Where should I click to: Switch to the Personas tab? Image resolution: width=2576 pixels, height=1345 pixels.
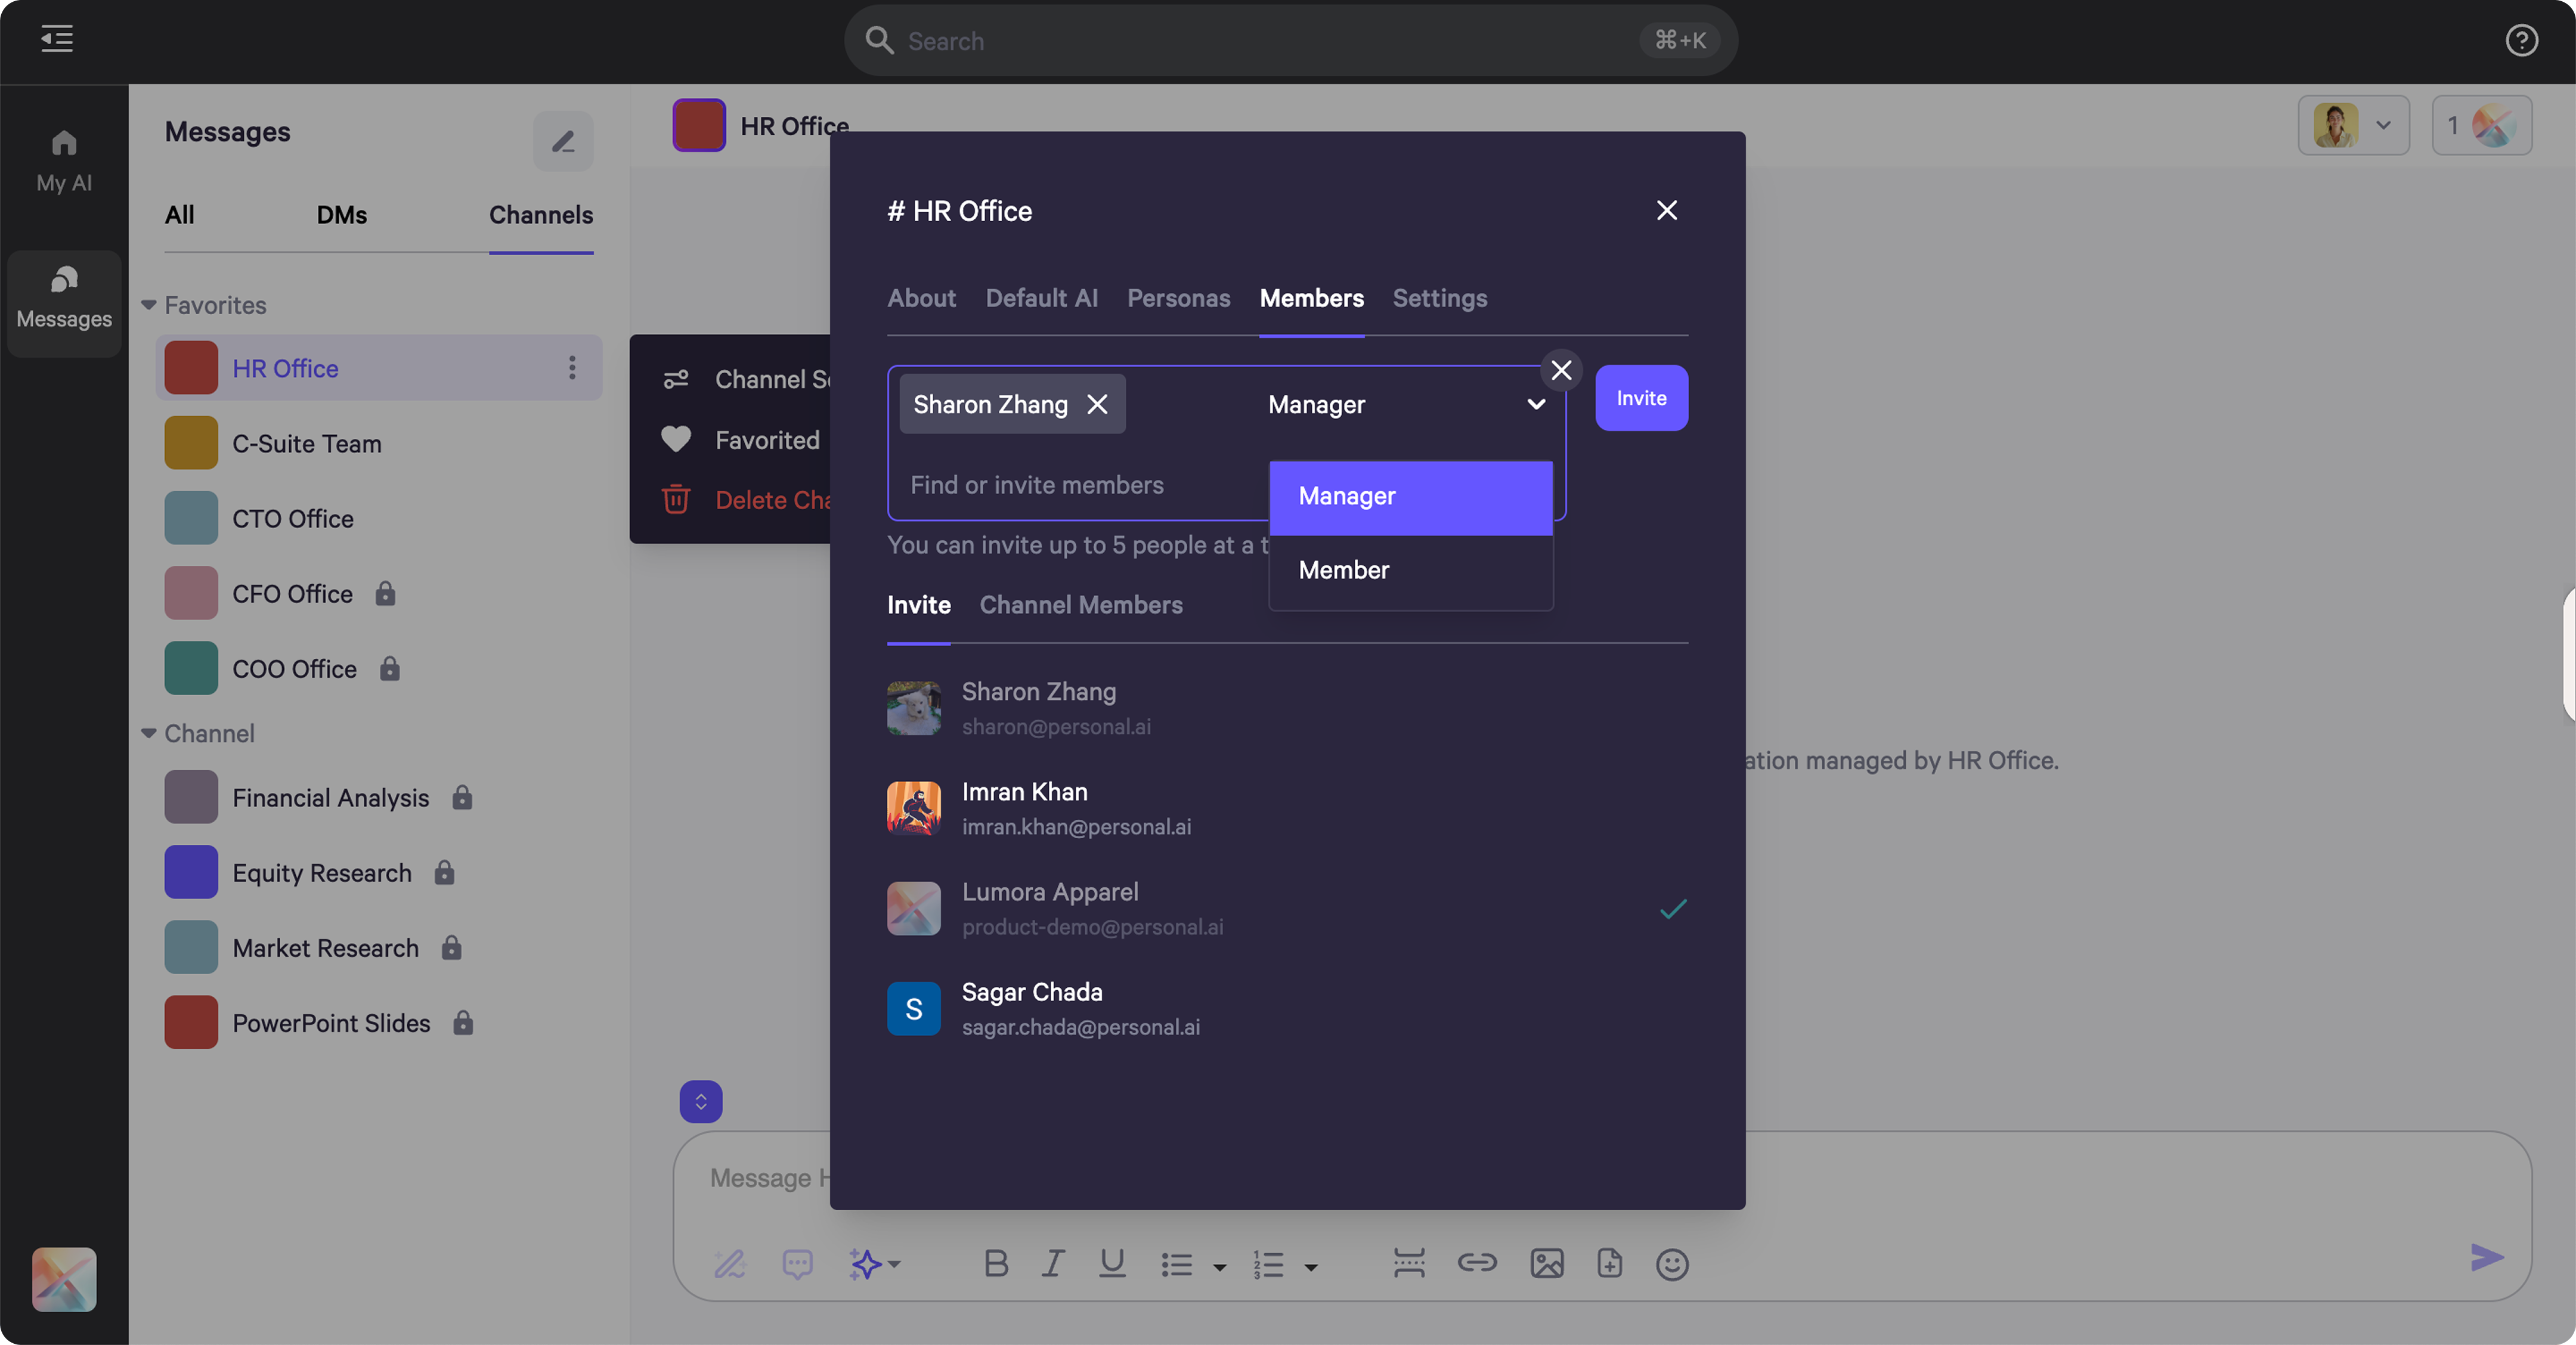(x=1178, y=298)
